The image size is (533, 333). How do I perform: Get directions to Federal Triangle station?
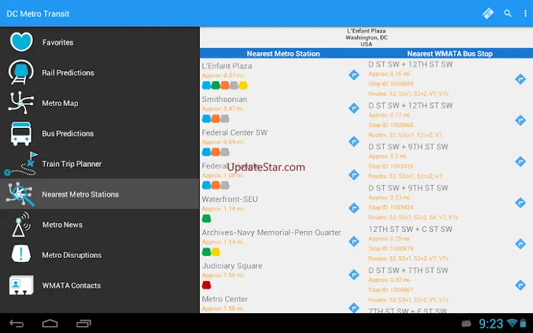point(354,175)
